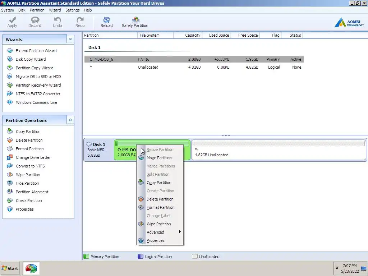The height and width of the screenshot is (276, 368).
Task: Sort by the Partition column header
Action: coord(110,35)
